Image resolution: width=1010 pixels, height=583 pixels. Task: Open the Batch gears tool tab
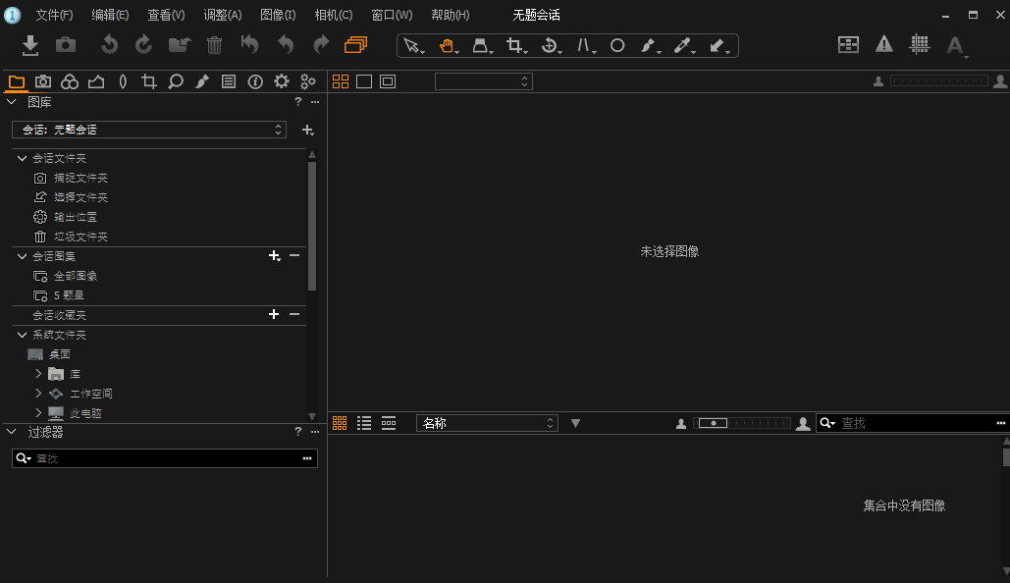(x=308, y=81)
